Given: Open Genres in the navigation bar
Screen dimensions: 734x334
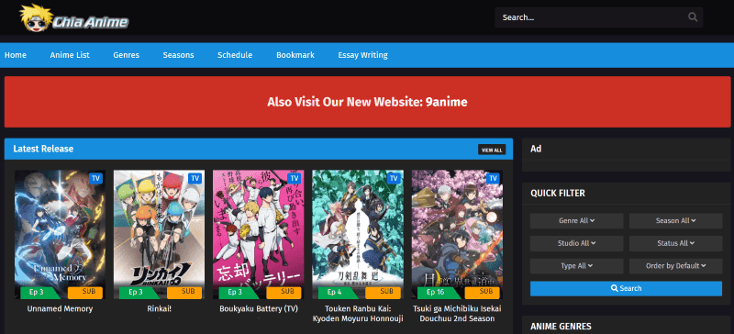Looking at the screenshot, I should [127, 55].
